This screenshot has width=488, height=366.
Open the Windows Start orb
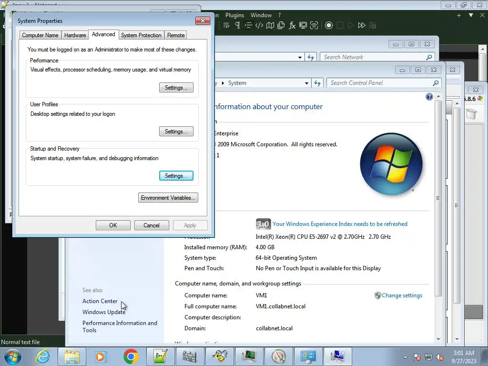point(13,356)
